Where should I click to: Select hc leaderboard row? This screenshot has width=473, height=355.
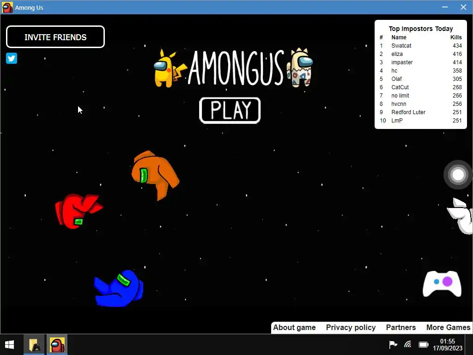(420, 71)
